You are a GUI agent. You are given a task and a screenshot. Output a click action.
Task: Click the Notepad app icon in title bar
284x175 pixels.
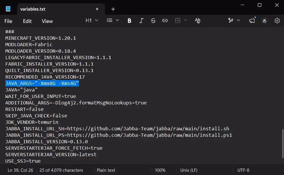pyautogui.click(x=8, y=9)
